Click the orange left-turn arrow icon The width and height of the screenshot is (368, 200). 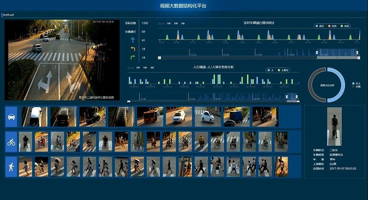132,49
